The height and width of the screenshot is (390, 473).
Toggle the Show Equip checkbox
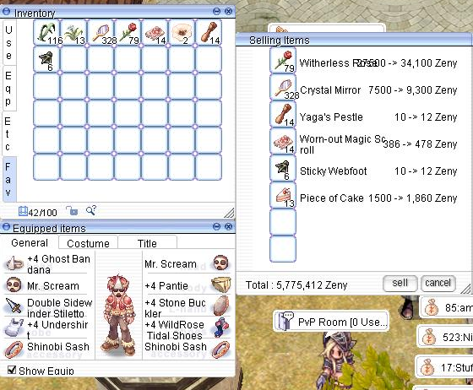[12, 370]
